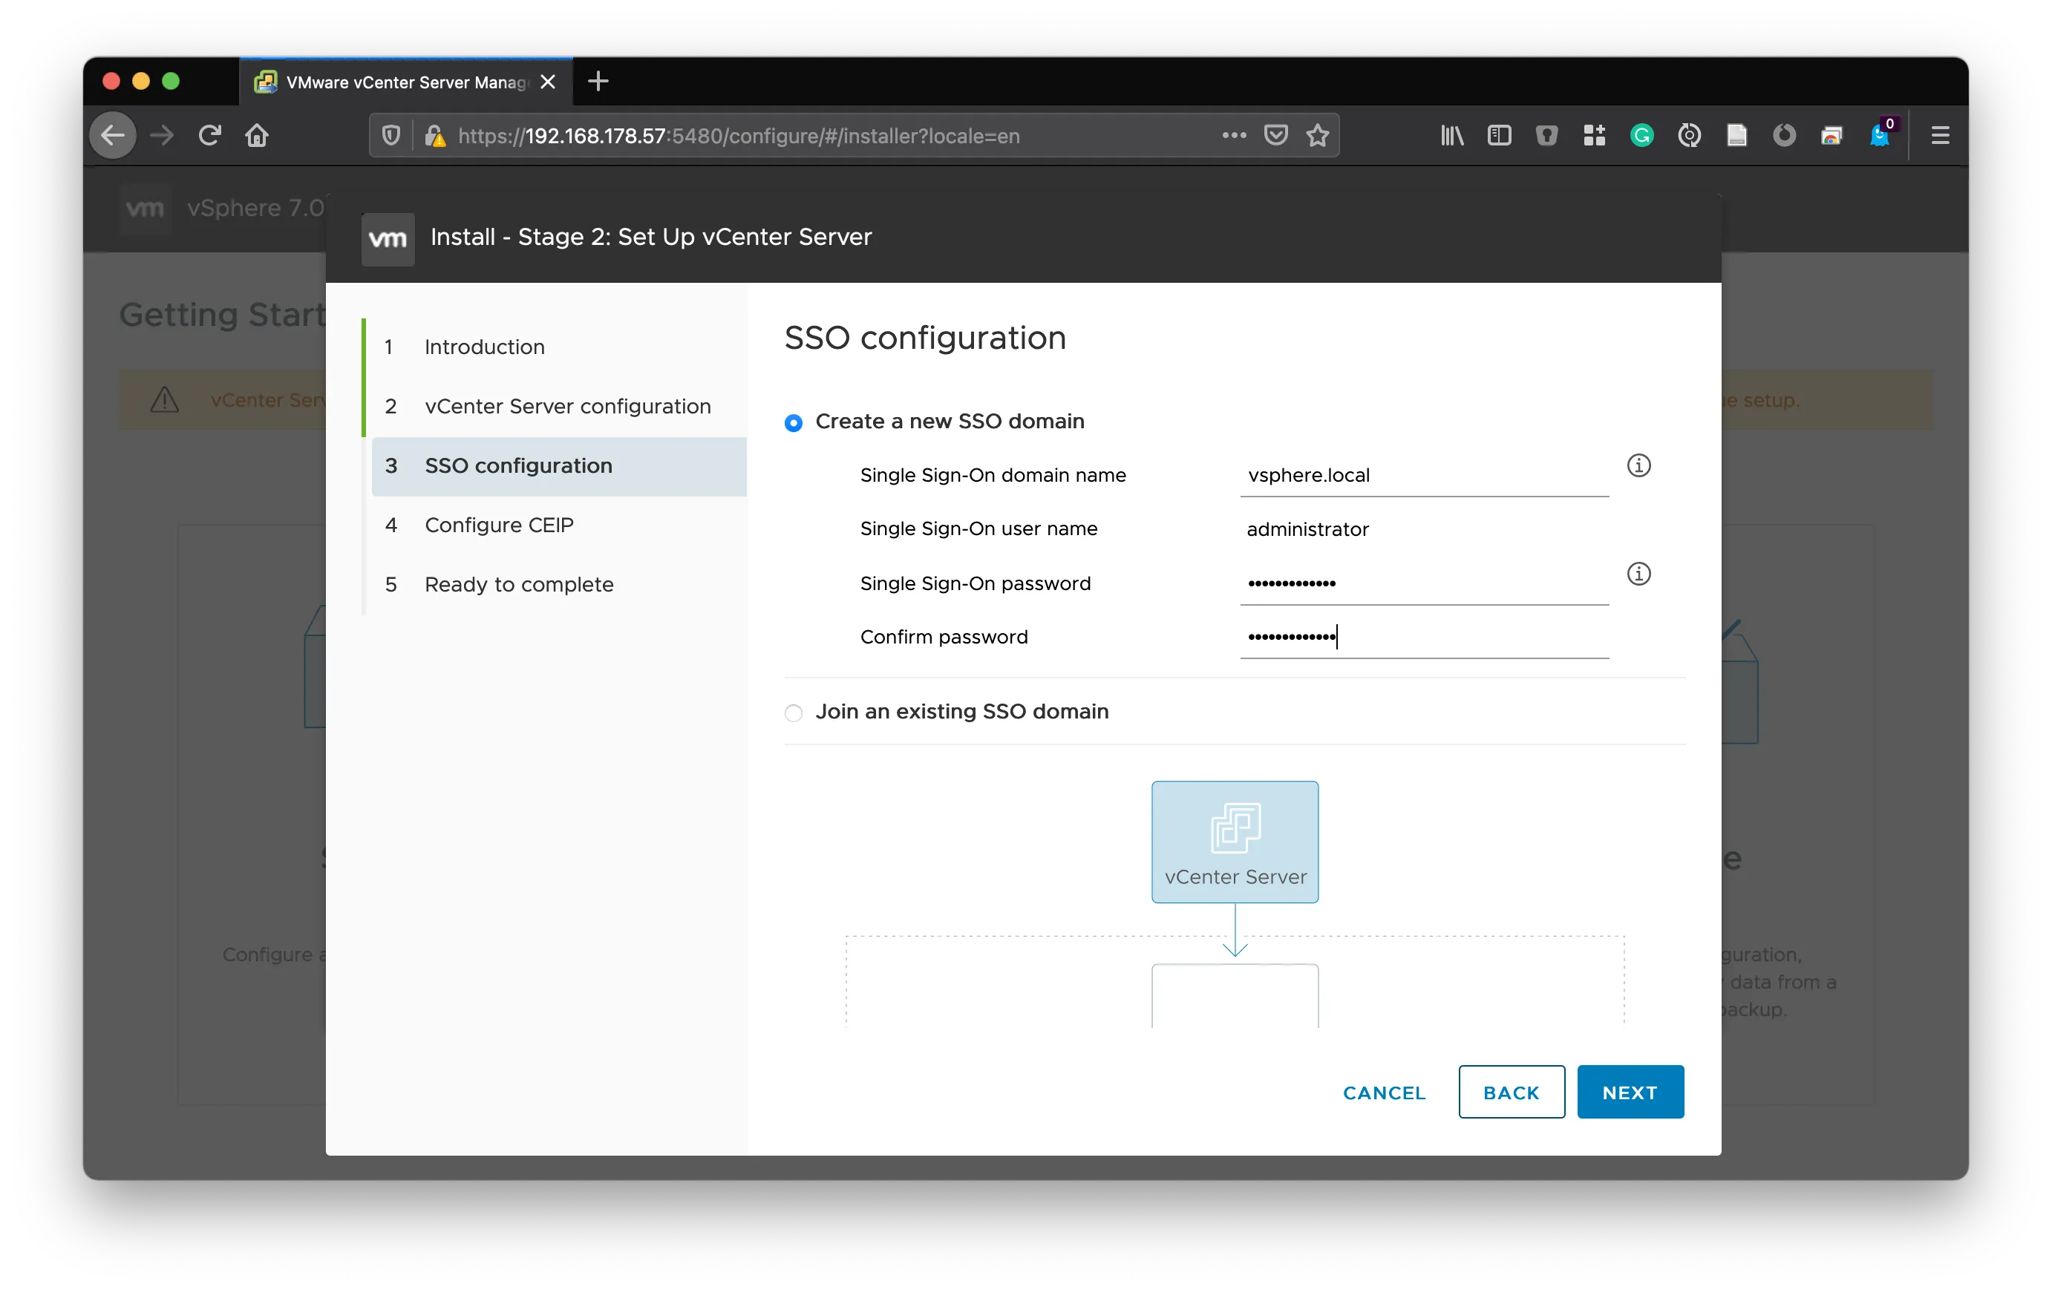Click the Single Sign-On domain name field
This screenshot has height=1290, width=2052.
[x=1423, y=476]
